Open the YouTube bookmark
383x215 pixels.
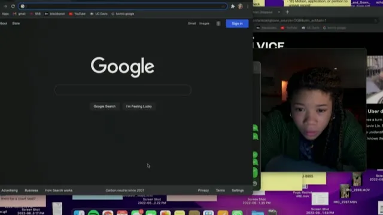[77, 14]
